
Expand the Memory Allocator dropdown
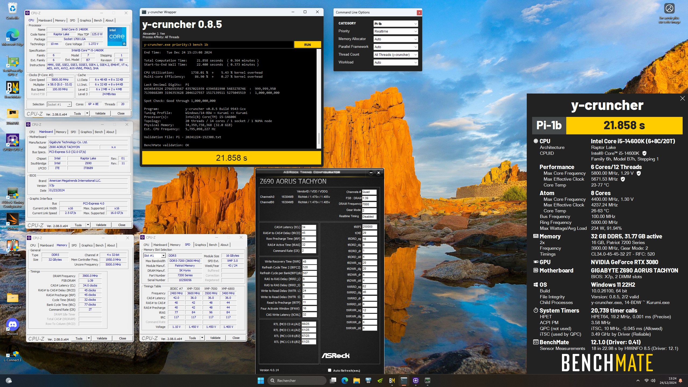[x=396, y=39]
